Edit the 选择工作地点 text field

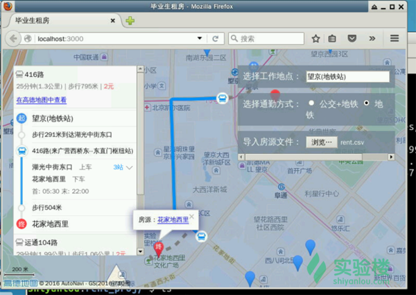pos(347,77)
